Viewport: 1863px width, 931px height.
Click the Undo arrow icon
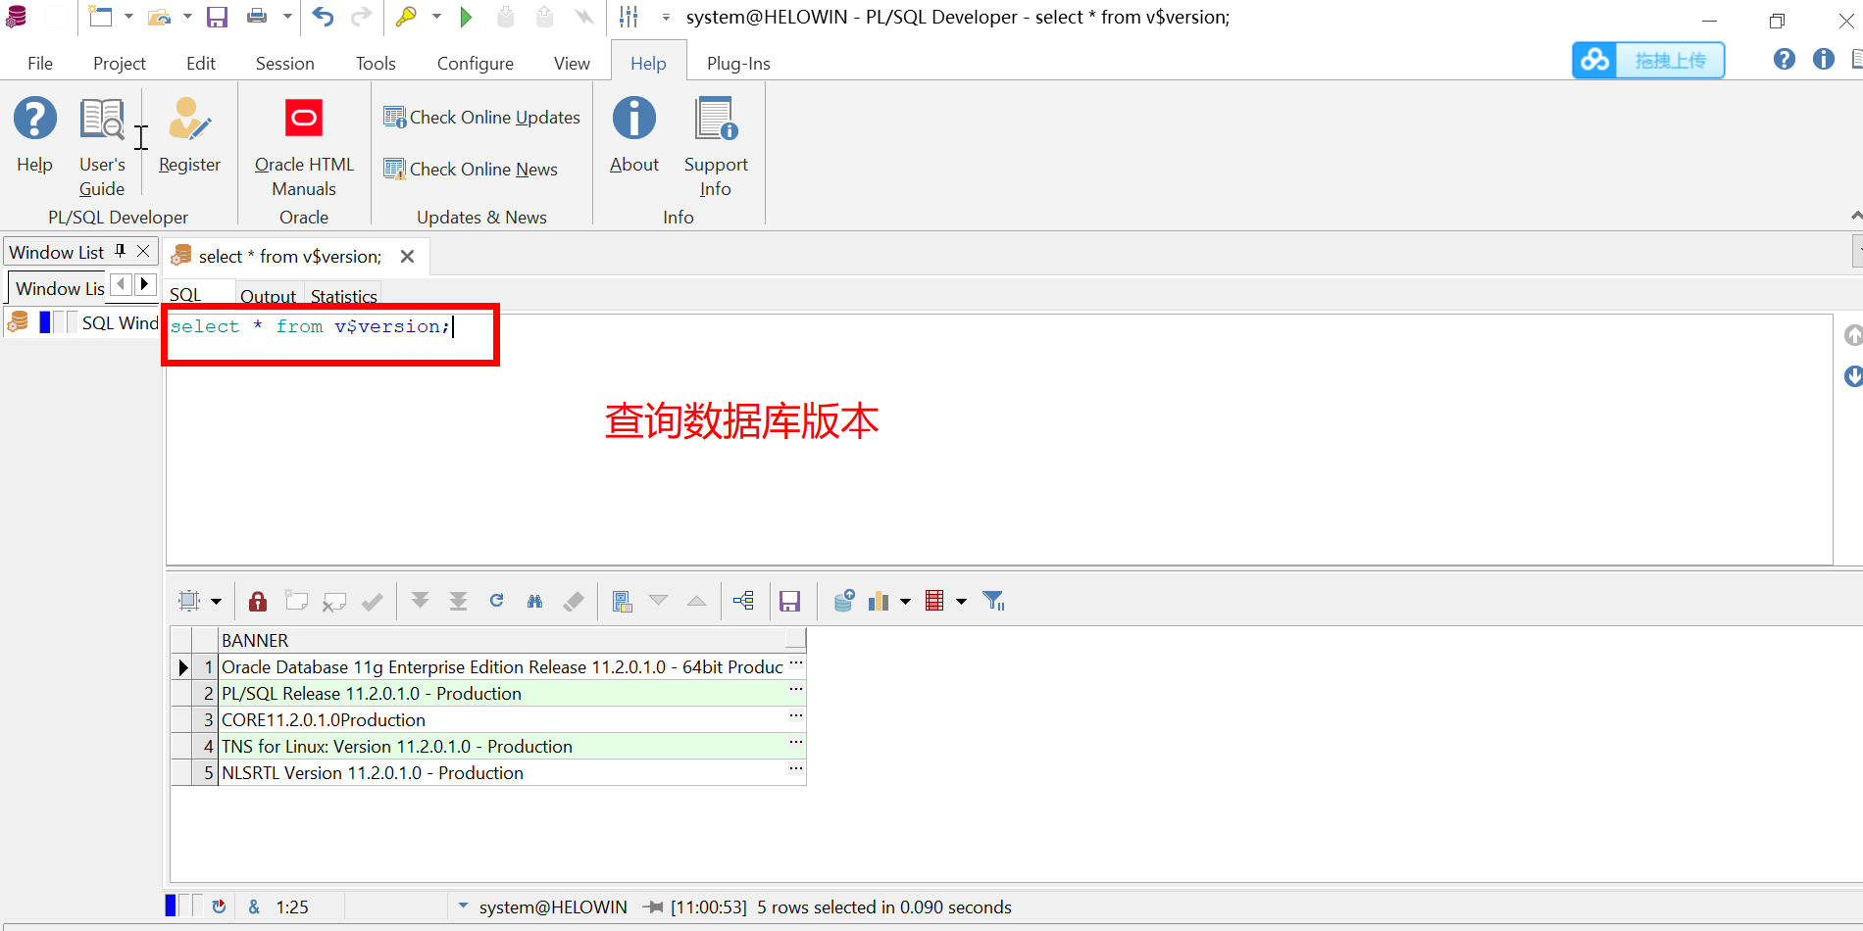[x=323, y=17]
